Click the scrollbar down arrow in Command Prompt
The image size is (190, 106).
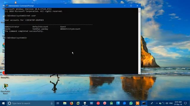139,73
